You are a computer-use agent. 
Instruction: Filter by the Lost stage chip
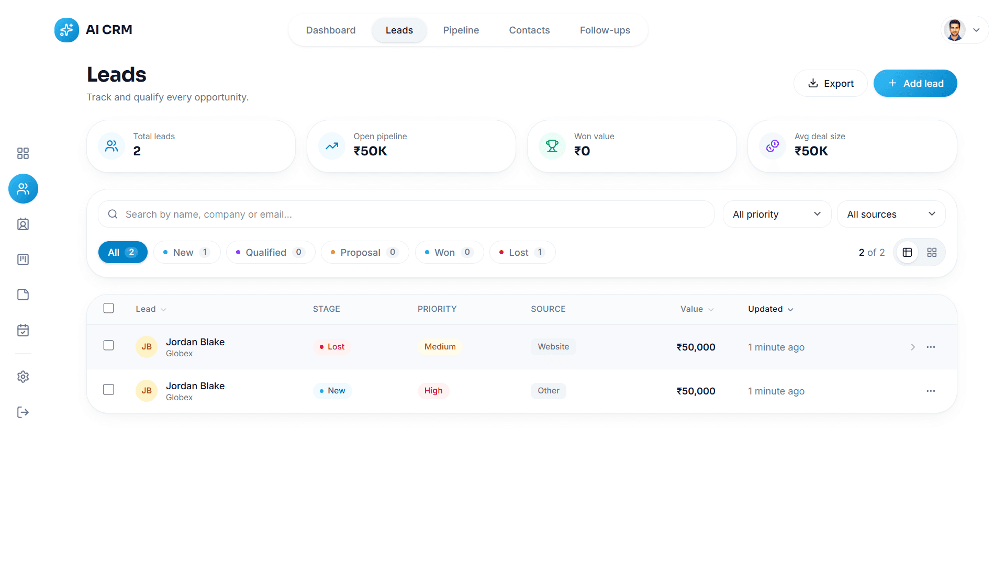click(x=522, y=252)
